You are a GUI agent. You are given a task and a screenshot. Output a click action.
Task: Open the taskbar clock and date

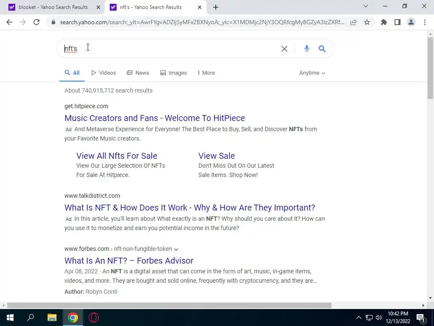398,318
